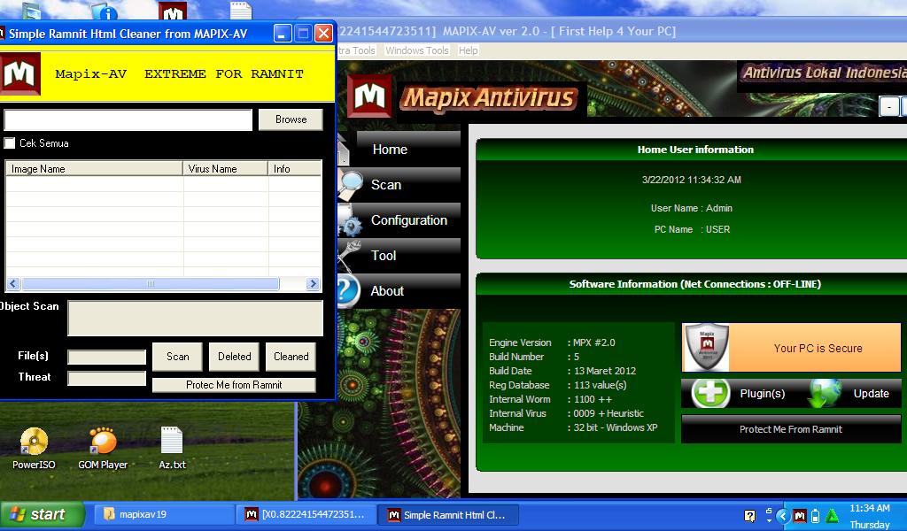Click the battery tray icon
907x531 pixels.
point(816,515)
